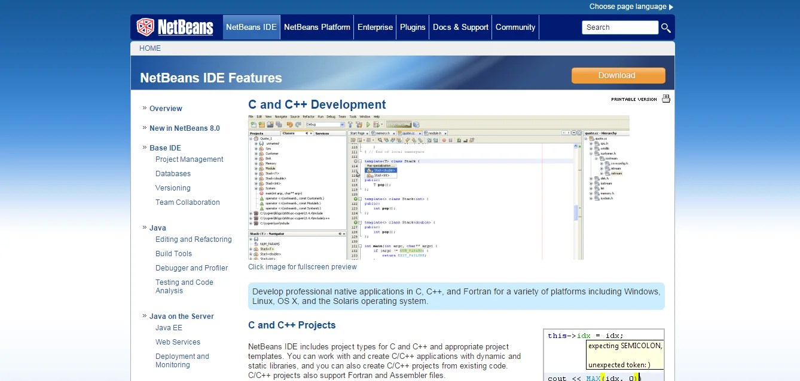Click the Open Project folder icon in the IDE toolbar
The image size is (800, 381).
269,124
